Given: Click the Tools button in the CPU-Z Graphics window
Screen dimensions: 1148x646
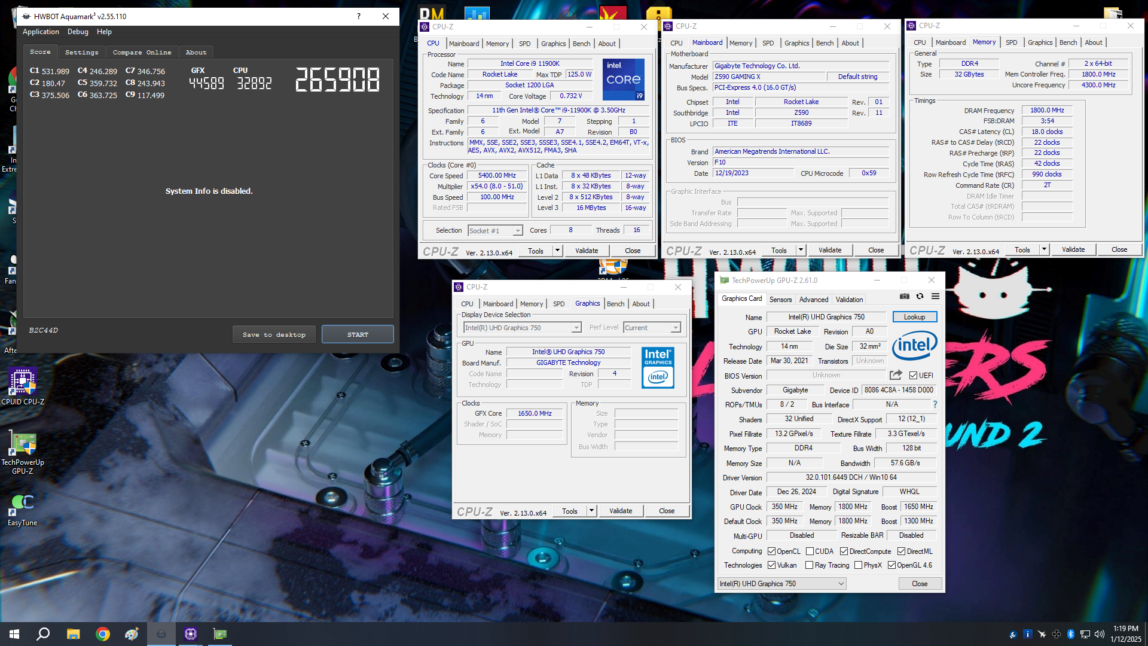Looking at the screenshot, I should (x=569, y=511).
